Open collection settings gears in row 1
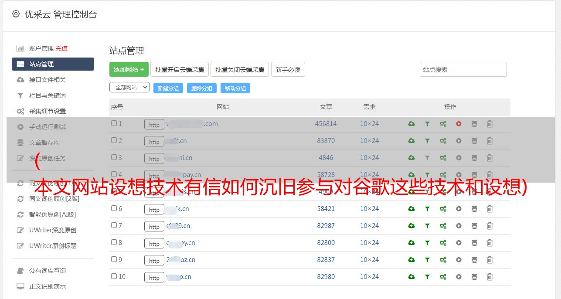 click(443, 124)
